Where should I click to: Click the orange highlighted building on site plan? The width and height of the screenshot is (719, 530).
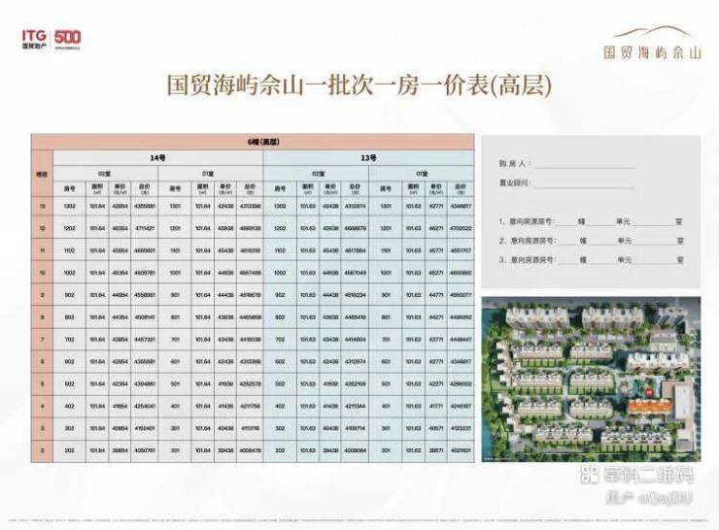[649, 407]
